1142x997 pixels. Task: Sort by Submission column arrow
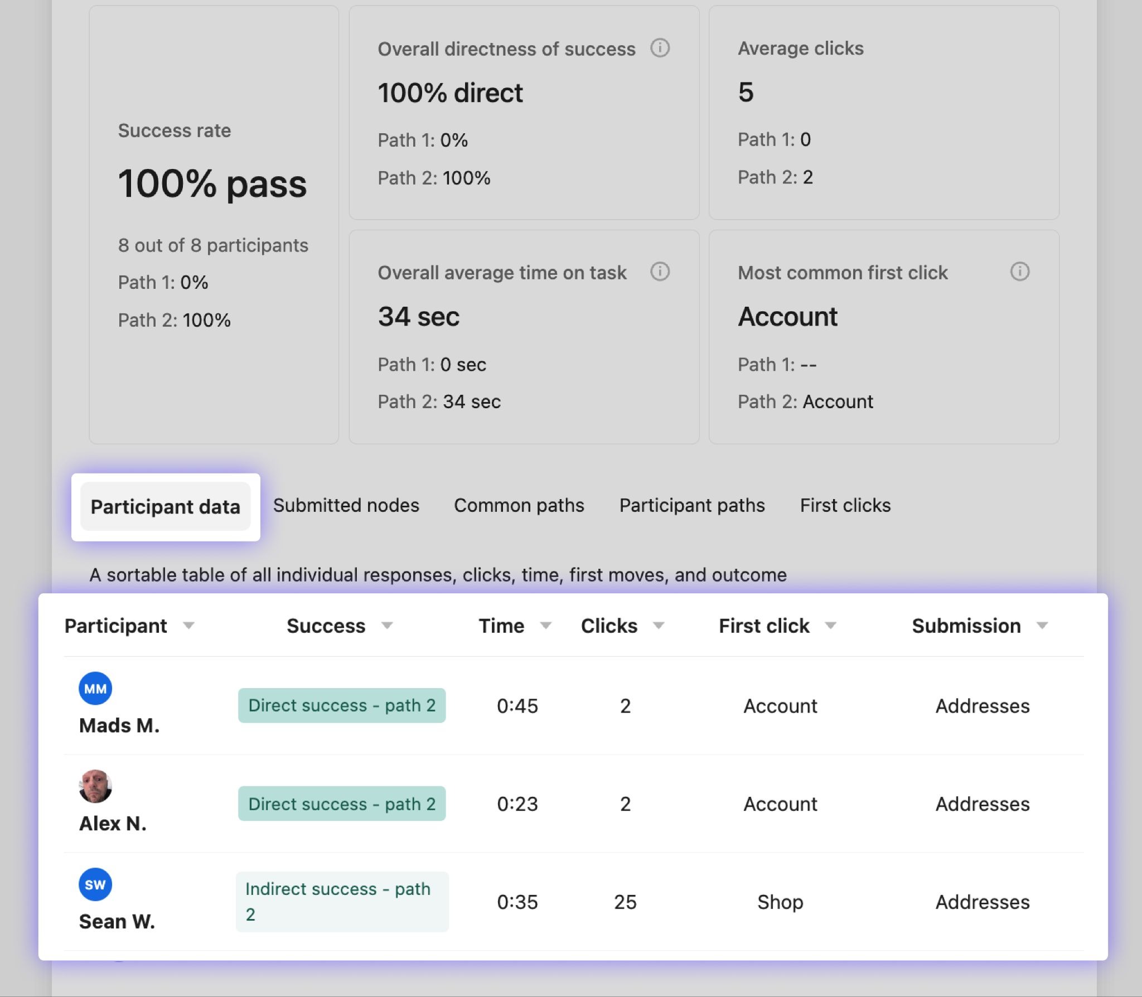1042,626
